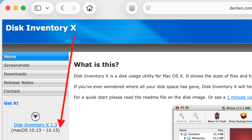This screenshot has width=252, height=140.
Task: Open the Screenshots menu item
Action: 36,65
